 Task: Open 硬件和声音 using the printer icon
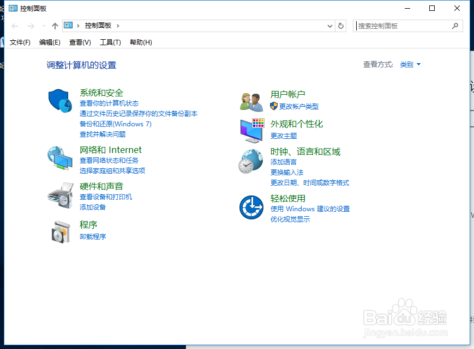coord(59,195)
